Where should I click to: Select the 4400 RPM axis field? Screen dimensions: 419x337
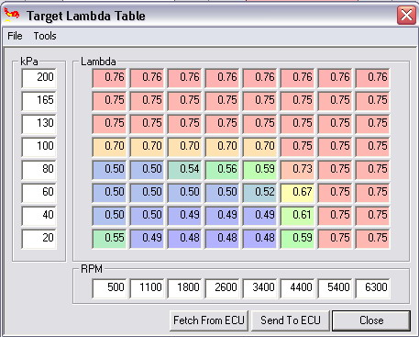pyautogui.click(x=297, y=288)
